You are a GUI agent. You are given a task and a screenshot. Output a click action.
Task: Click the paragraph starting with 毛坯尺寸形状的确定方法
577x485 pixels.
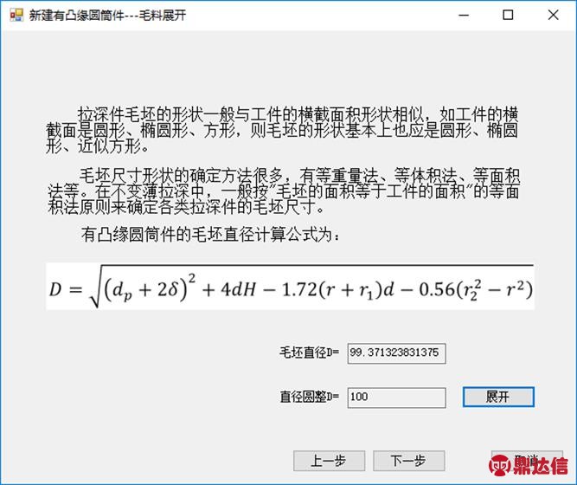coord(283,191)
